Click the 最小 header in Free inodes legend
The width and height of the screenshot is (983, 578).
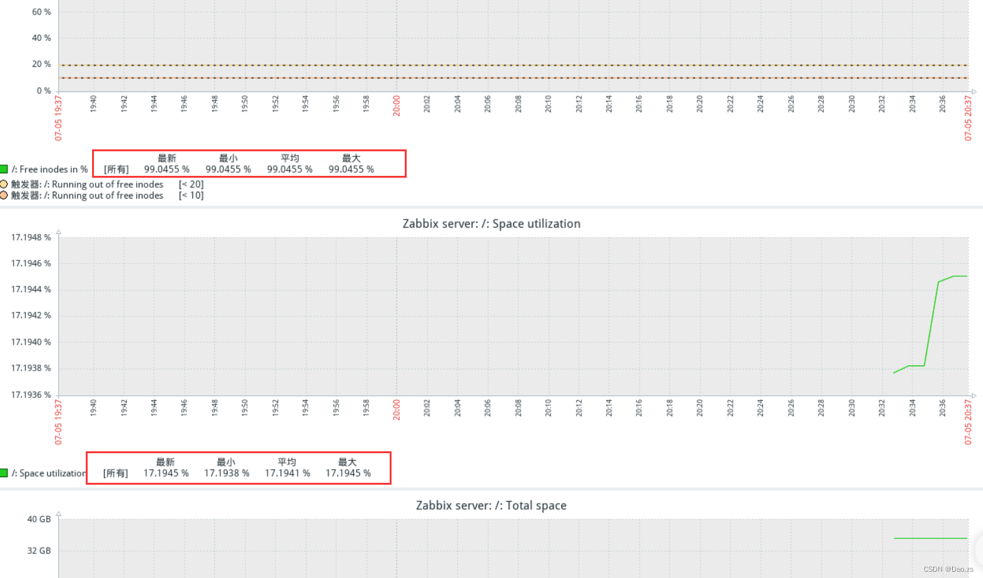click(228, 158)
